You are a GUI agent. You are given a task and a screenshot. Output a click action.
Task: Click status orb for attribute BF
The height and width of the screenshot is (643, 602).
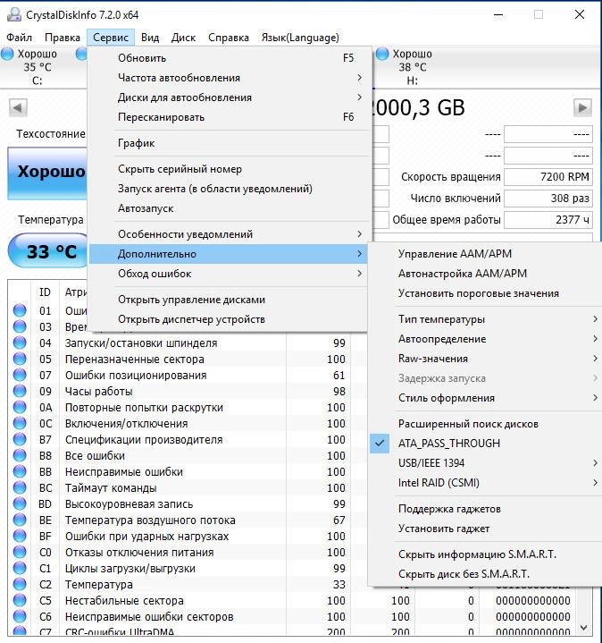pyautogui.click(x=20, y=536)
